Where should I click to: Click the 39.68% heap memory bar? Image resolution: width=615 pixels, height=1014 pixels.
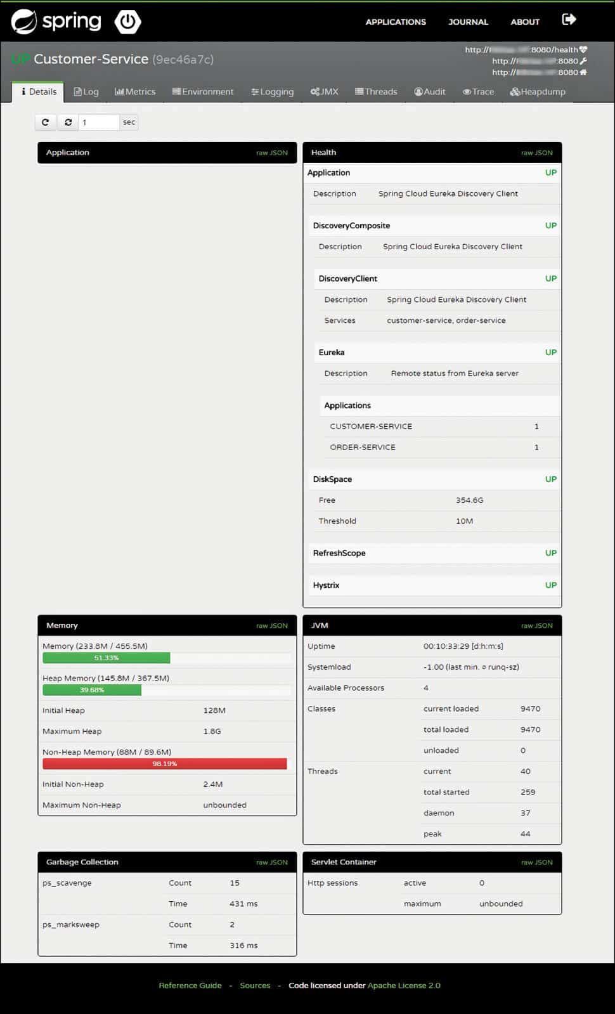[92, 690]
